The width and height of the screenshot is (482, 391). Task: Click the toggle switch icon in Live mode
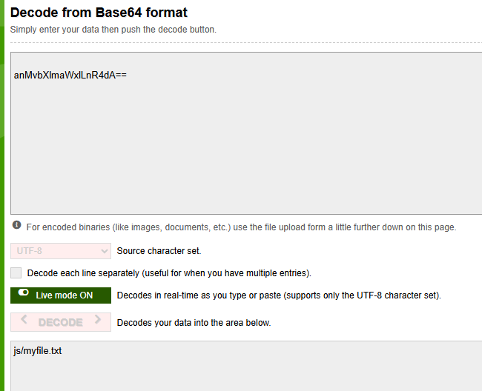point(24,293)
